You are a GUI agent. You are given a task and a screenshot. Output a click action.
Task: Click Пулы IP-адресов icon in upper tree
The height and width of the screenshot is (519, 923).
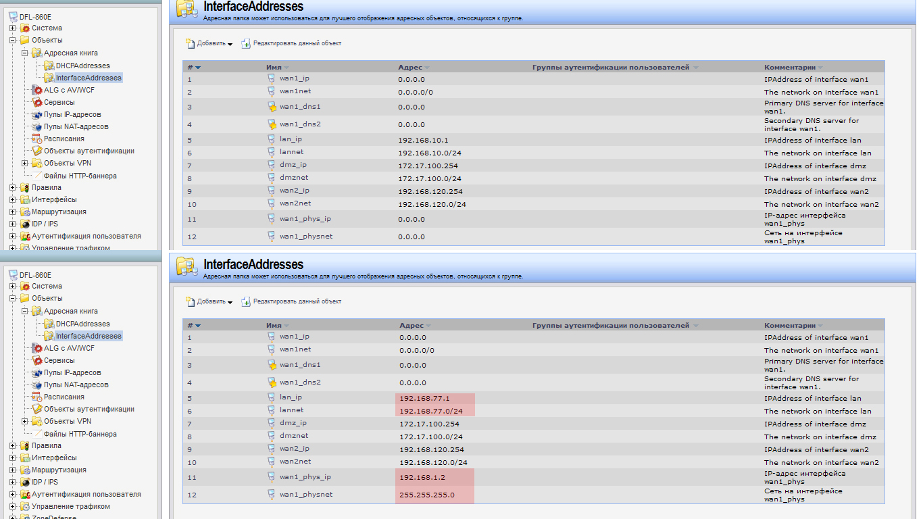[37, 114]
